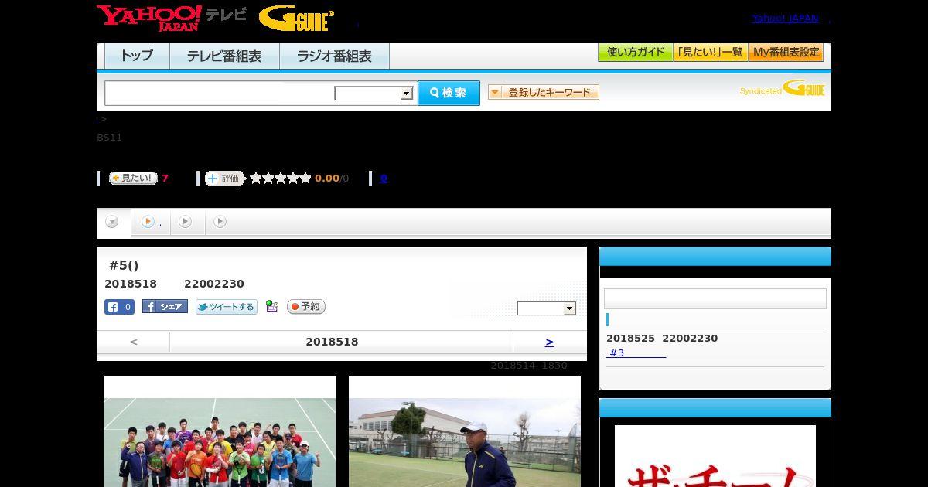Click the 評価 plus button
928x487 pixels.
click(x=225, y=179)
